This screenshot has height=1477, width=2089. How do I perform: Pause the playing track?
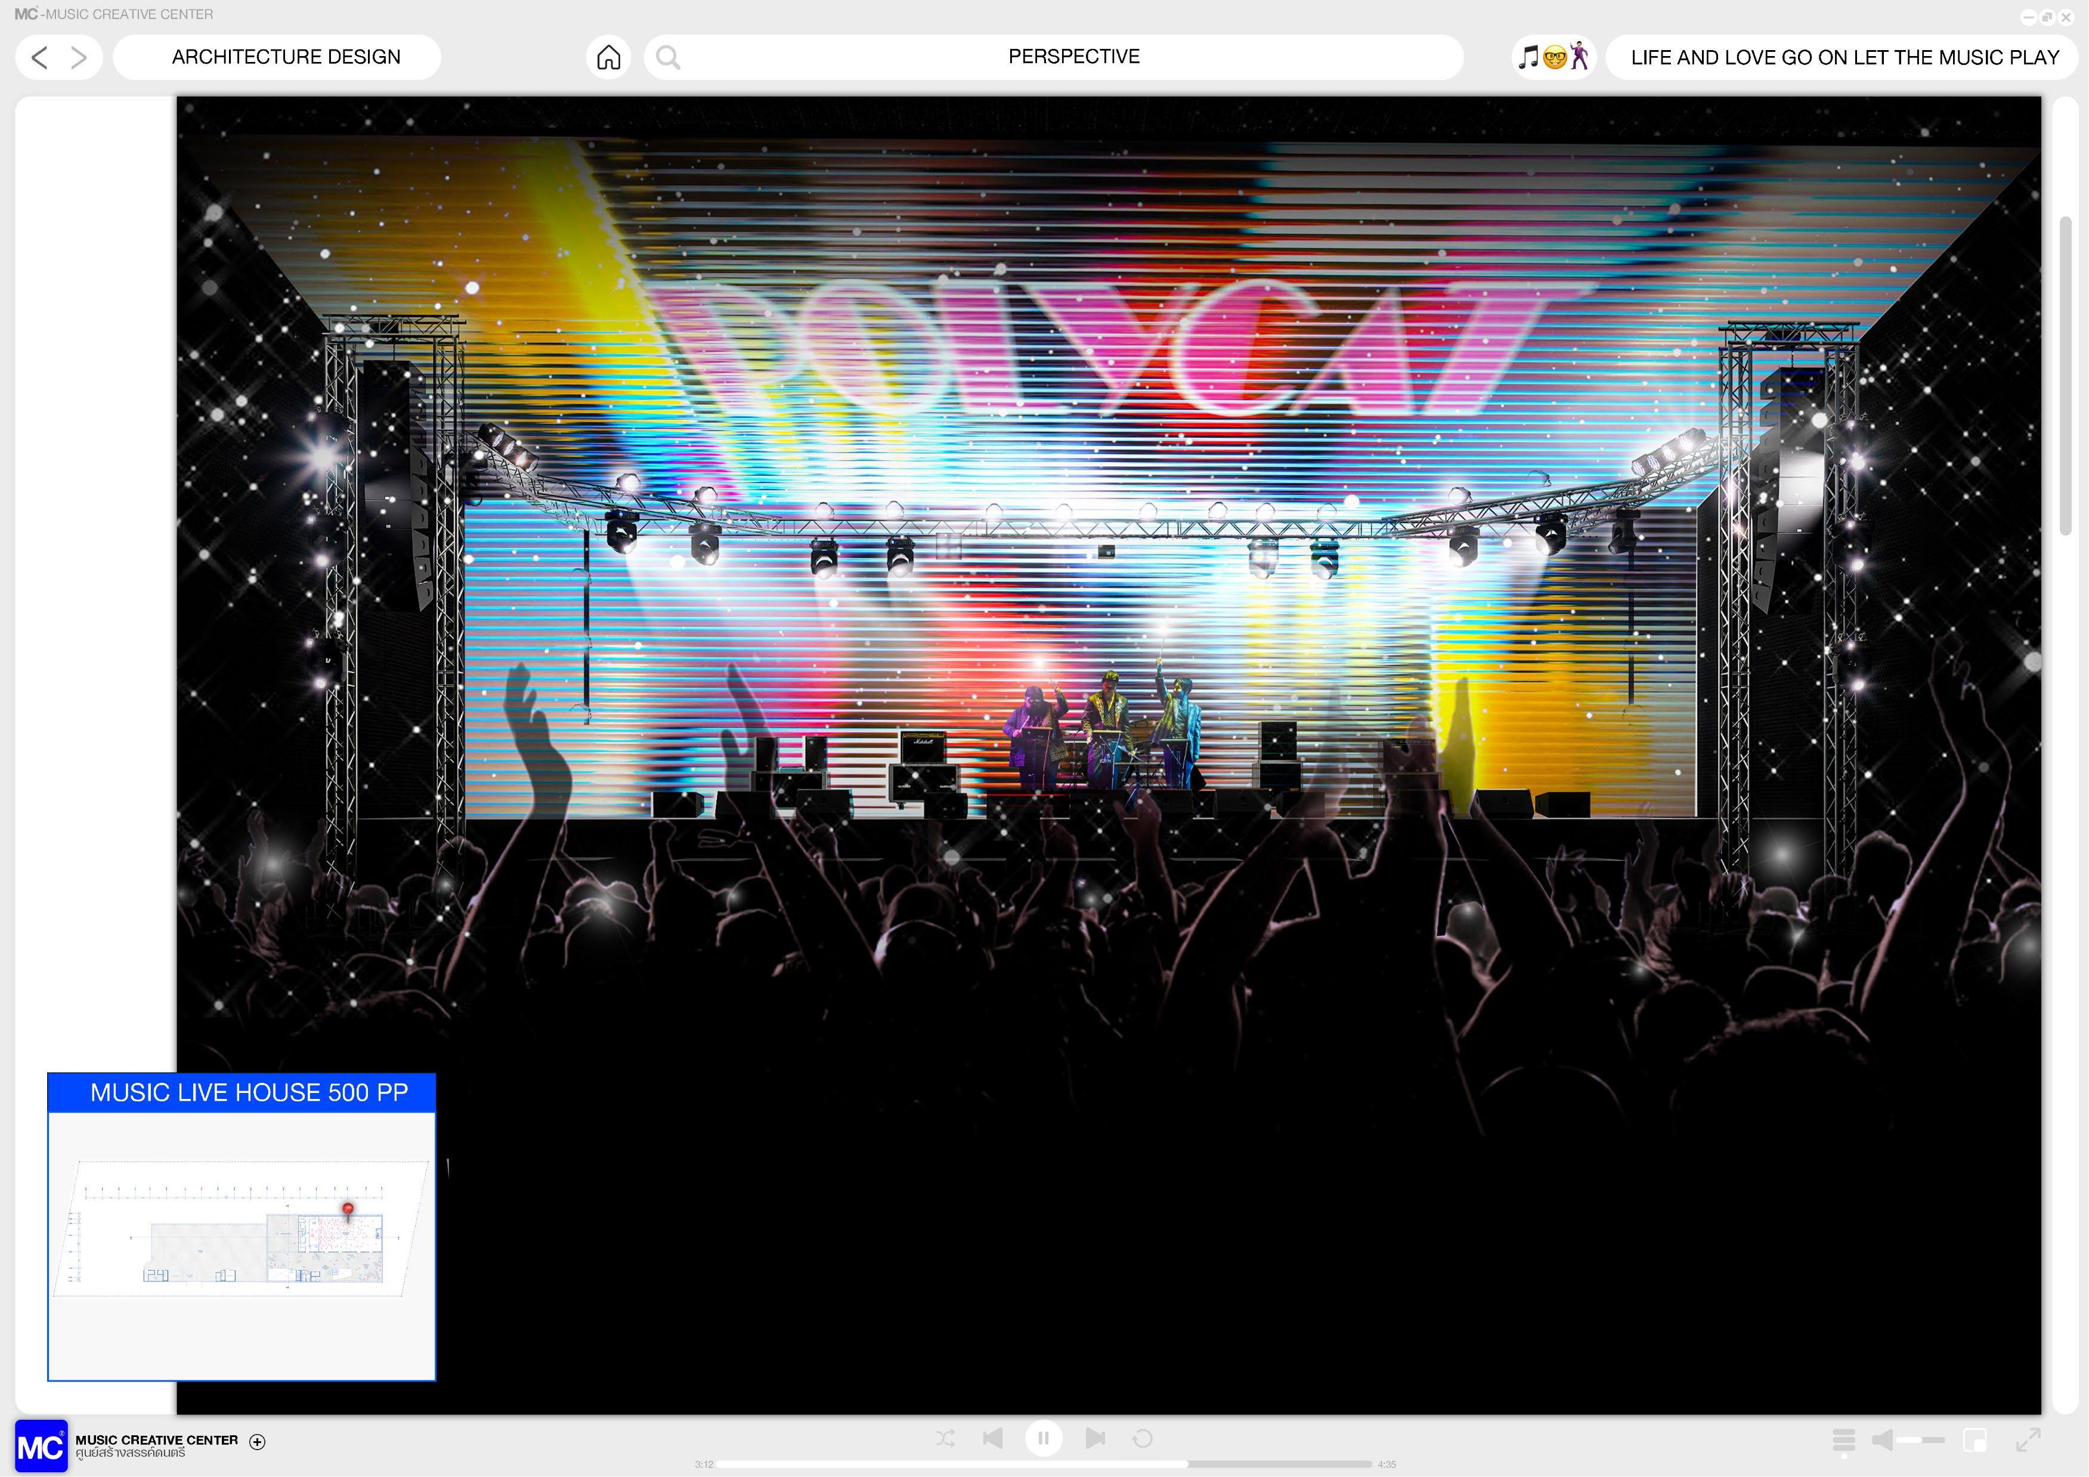tap(1044, 1438)
